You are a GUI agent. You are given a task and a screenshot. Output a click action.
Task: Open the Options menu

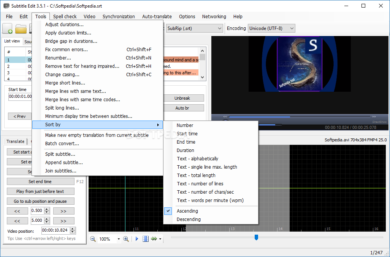point(187,17)
